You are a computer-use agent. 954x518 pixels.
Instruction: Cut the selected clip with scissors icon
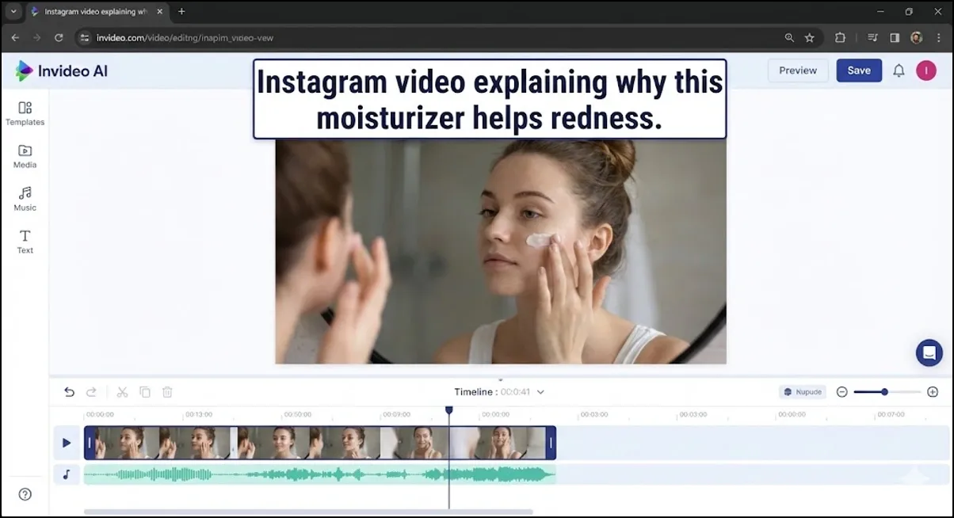coord(122,391)
